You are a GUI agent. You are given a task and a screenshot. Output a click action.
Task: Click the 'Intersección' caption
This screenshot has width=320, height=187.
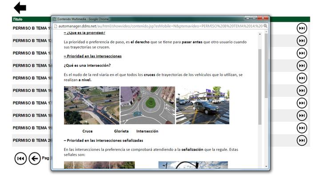[x=147, y=131]
